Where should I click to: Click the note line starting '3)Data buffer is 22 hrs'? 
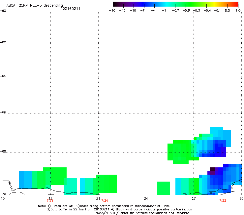(119, 209)
